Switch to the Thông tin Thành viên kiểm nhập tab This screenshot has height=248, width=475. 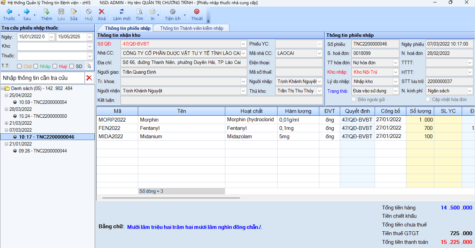point(192,27)
